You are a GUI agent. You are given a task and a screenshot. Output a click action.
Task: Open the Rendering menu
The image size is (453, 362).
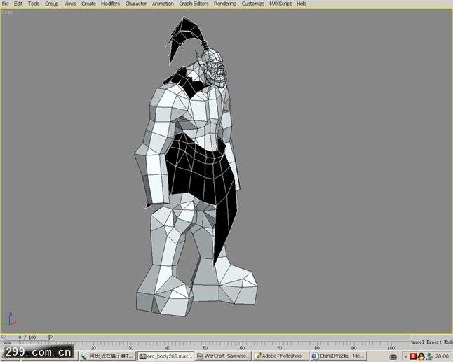tap(225, 4)
